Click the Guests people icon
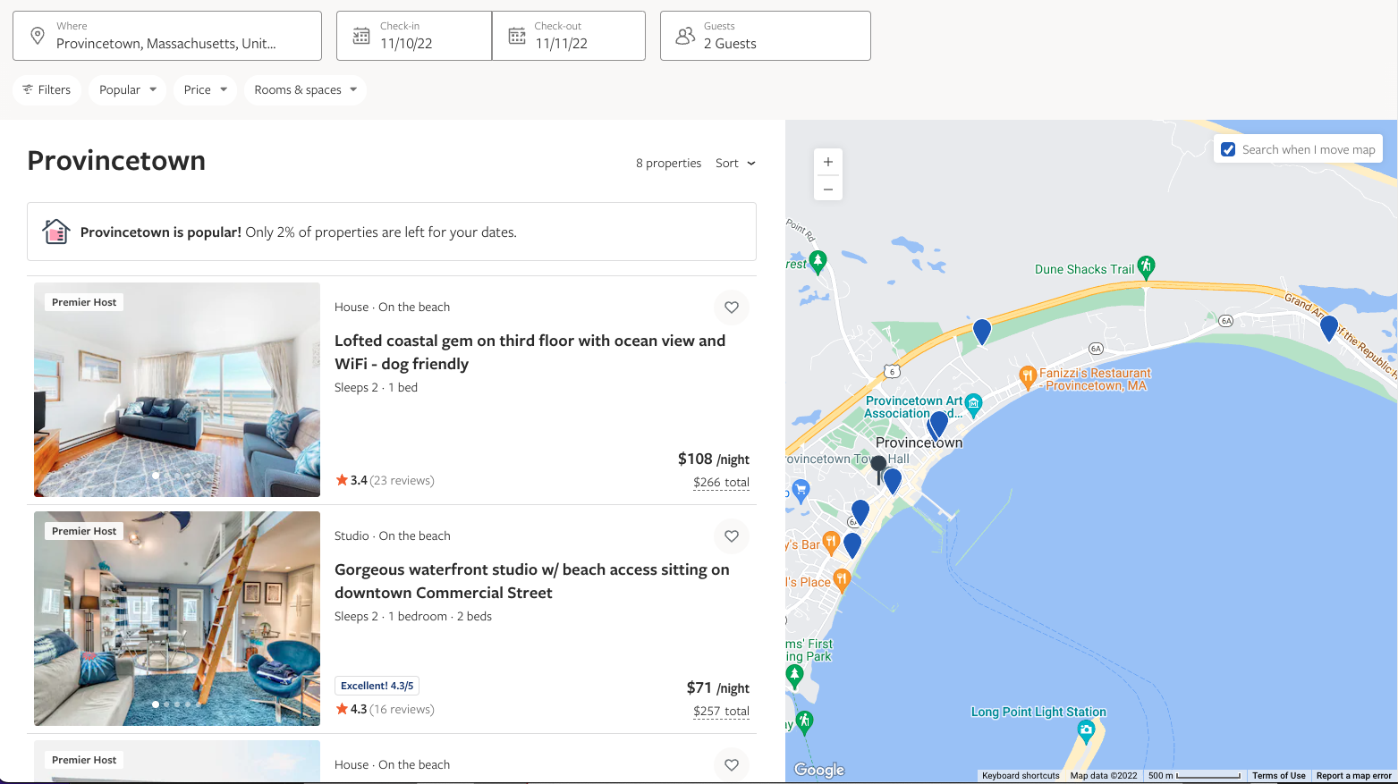This screenshot has height=784, width=1398. pyautogui.click(x=685, y=35)
